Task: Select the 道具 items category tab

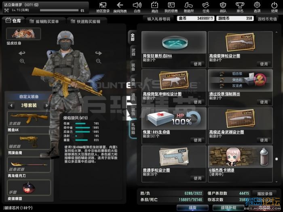Action: coord(133,97)
